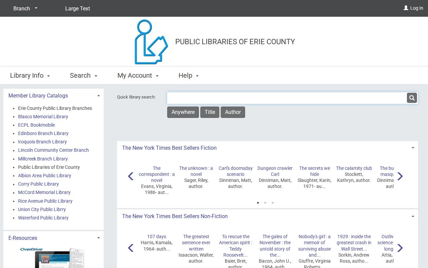This screenshot has height=268, width=428.
Task: Open "The unknown : a novel" title
Action: tap(196, 171)
